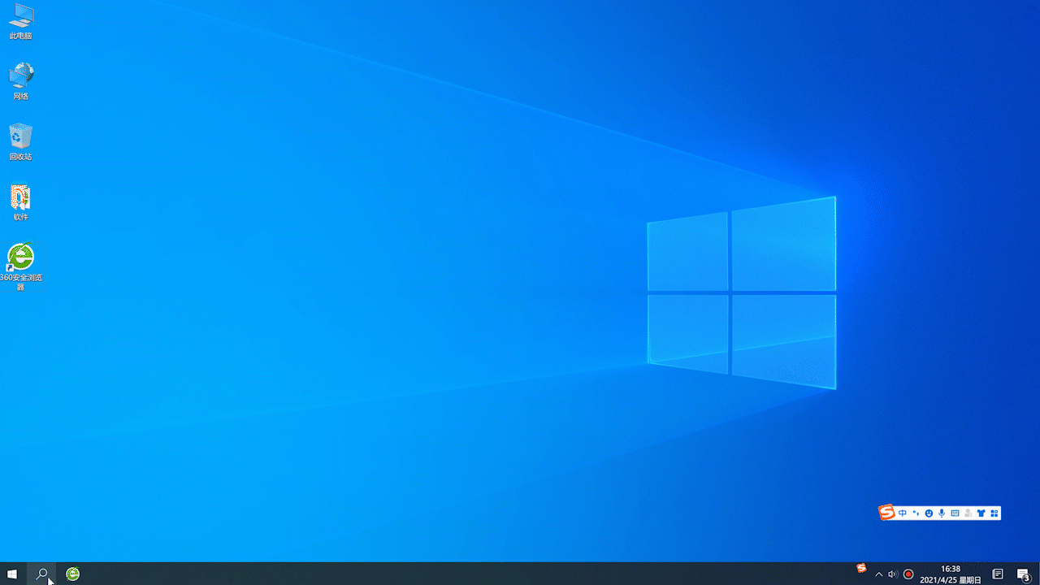Open the Sogou skin shirt icon
This screenshot has width=1040, height=585.
coord(981,513)
